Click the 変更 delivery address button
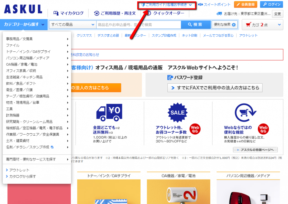The image size is (288, 204). [x=278, y=14]
